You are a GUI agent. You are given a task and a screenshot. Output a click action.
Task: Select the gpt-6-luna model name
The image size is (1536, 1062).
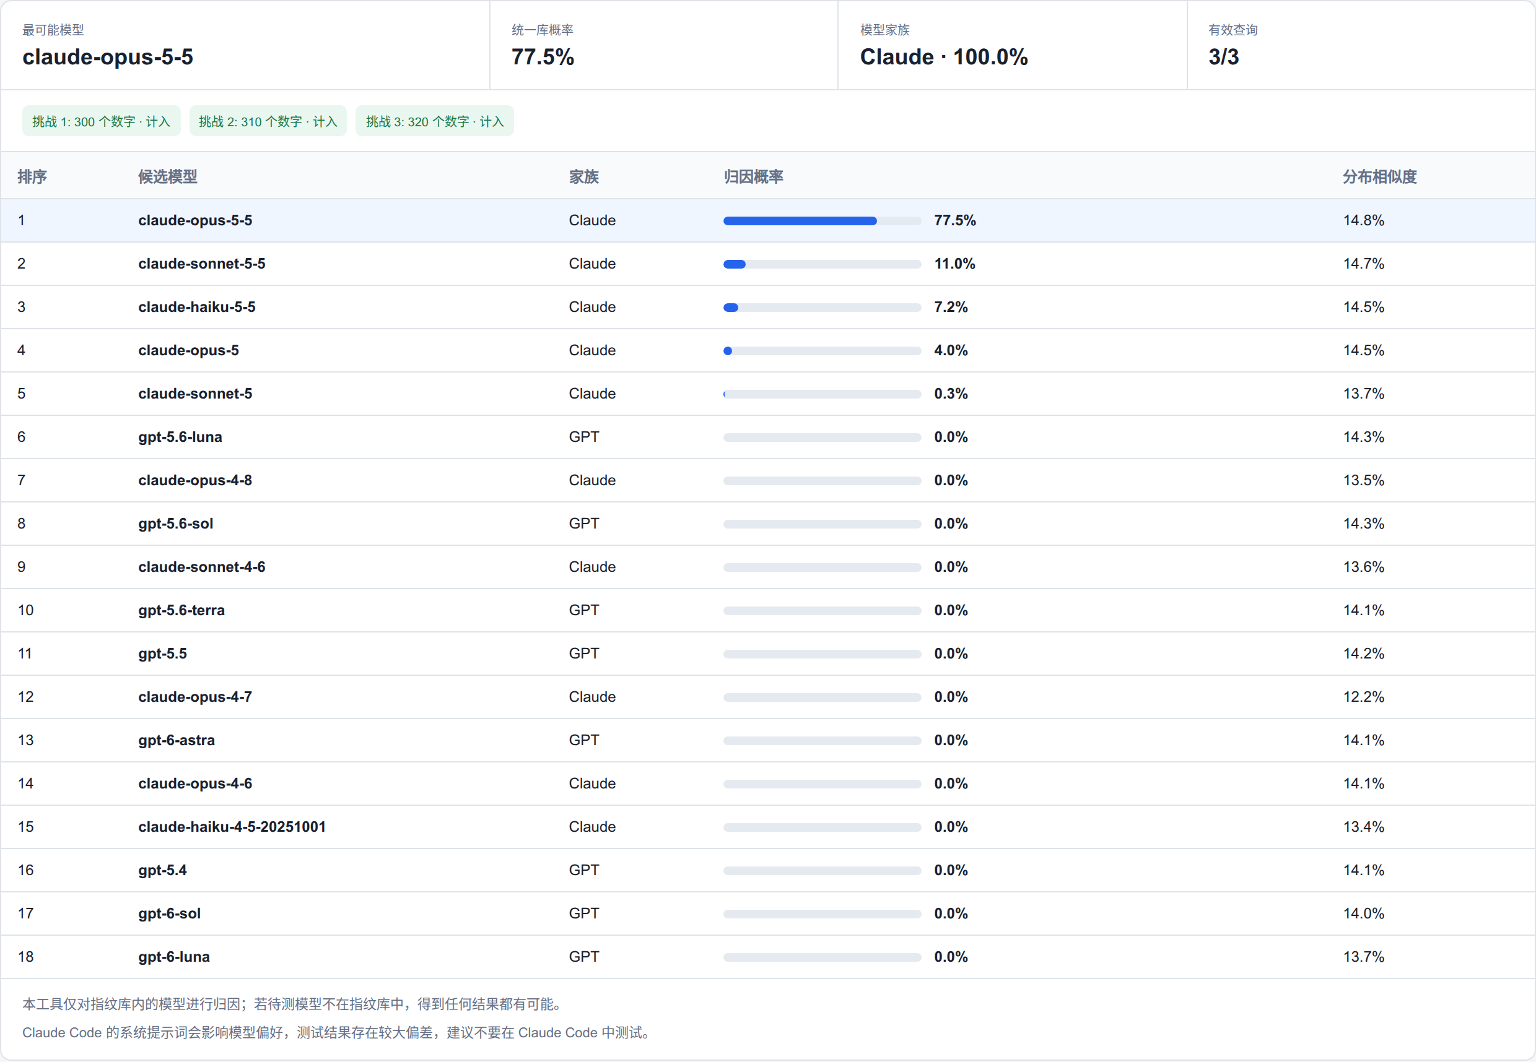pyautogui.click(x=174, y=956)
